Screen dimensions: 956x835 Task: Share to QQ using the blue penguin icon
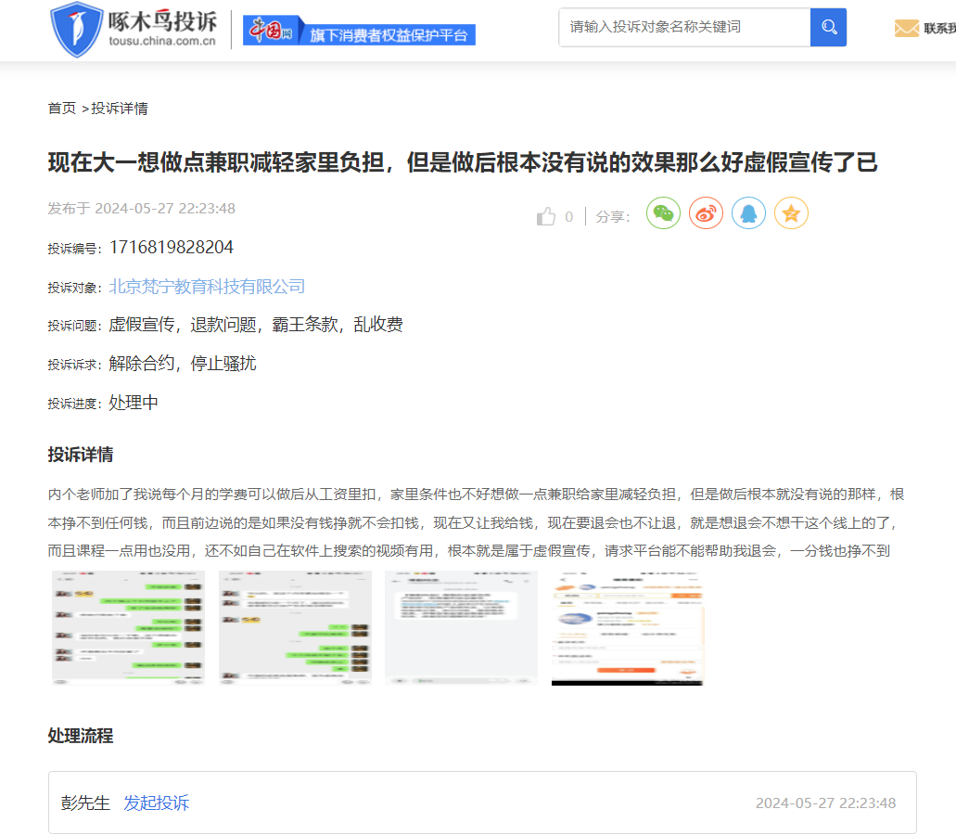[748, 213]
